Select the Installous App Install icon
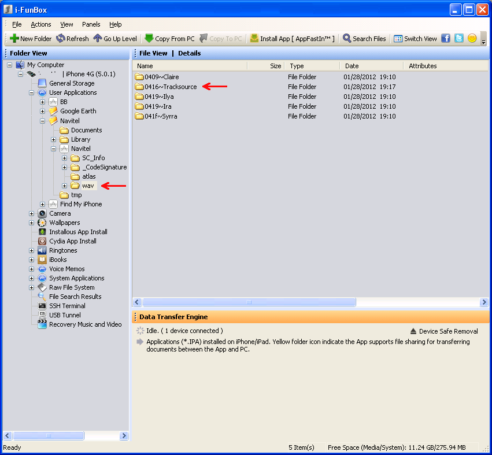The image size is (492, 455). click(42, 232)
